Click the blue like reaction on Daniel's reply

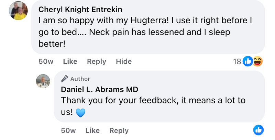(258, 130)
